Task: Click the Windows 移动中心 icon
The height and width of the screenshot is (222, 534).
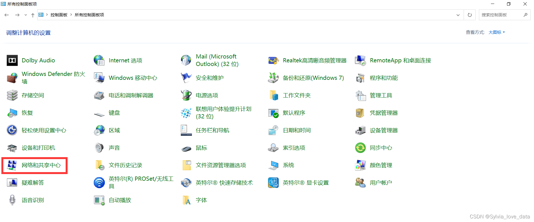Action: [x=99, y=78]
